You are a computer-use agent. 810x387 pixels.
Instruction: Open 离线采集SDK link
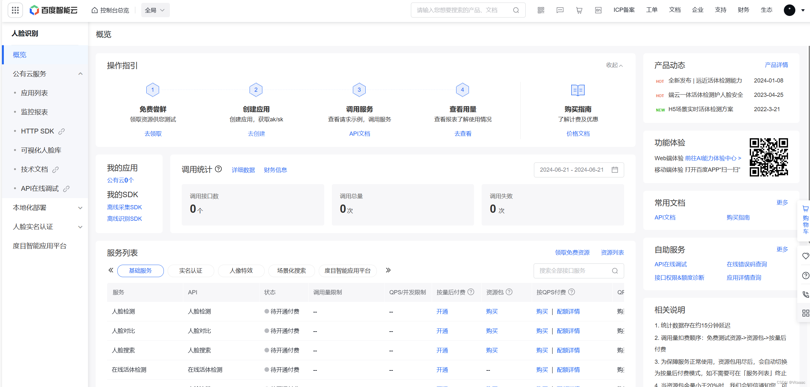point(124,207)
